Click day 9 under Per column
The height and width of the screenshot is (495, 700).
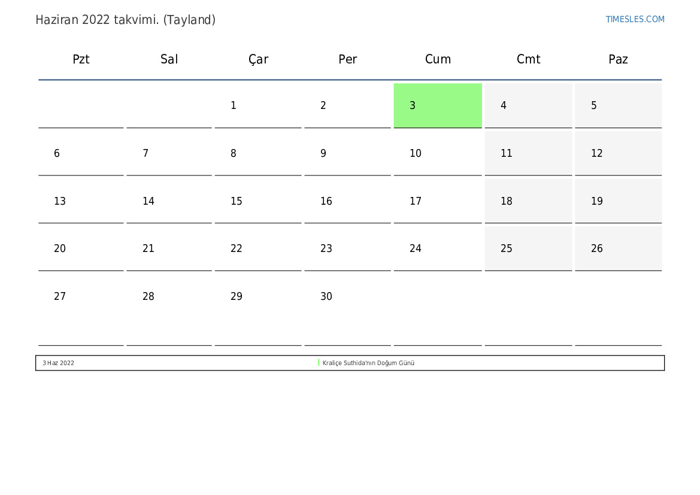(x=347, y=153)
